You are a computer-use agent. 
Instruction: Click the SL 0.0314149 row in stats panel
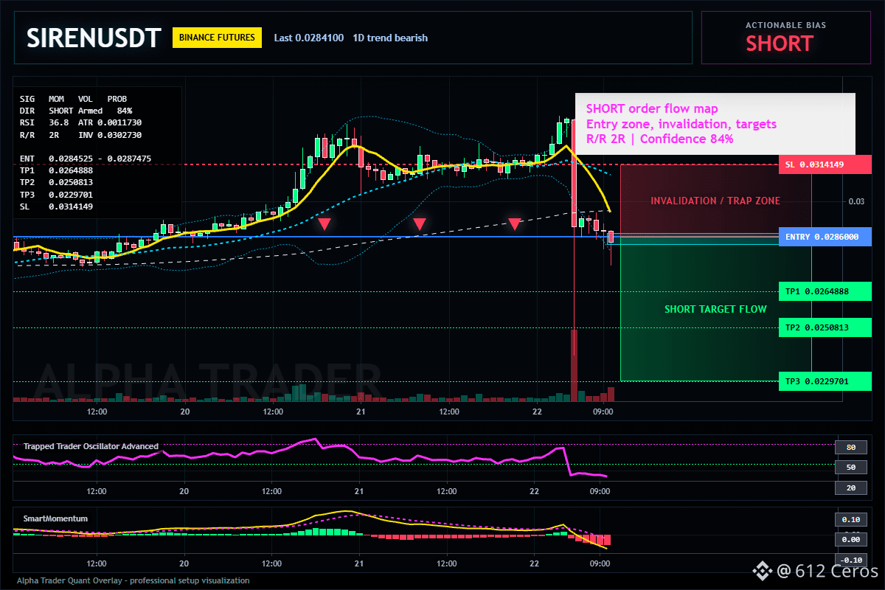point(56,206)
